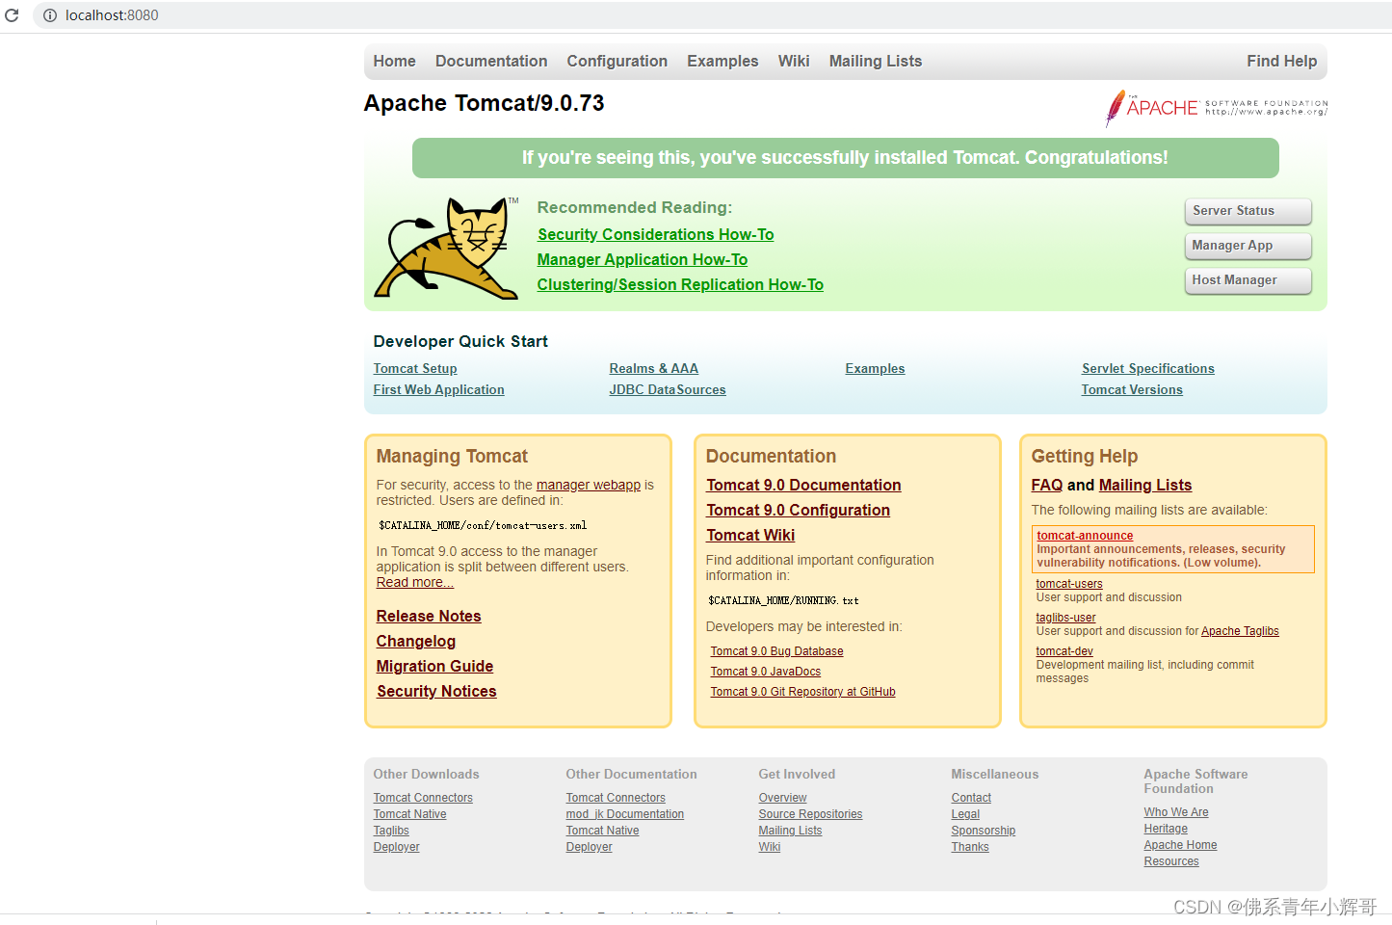This screenshot has width=1392, height=925.
Task: Open Servlet Specifications link
Action: (x=1147, y=368)
